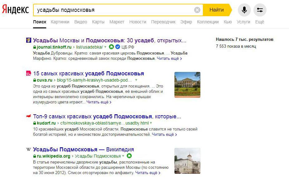Click the ЦБ РФ label

click(128, 47)
